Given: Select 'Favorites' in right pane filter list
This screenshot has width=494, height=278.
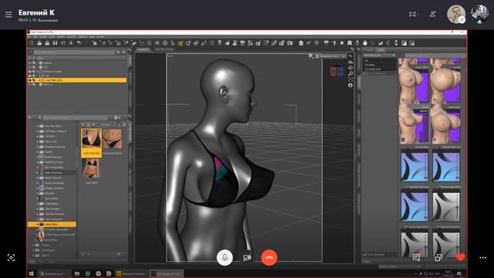Looking at the screenshot, I should [370, 65].
